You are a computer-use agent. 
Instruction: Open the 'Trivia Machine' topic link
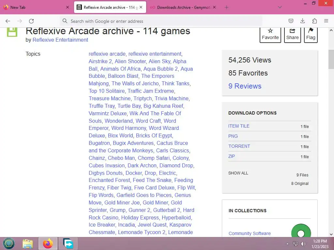[x=172, y=98]
